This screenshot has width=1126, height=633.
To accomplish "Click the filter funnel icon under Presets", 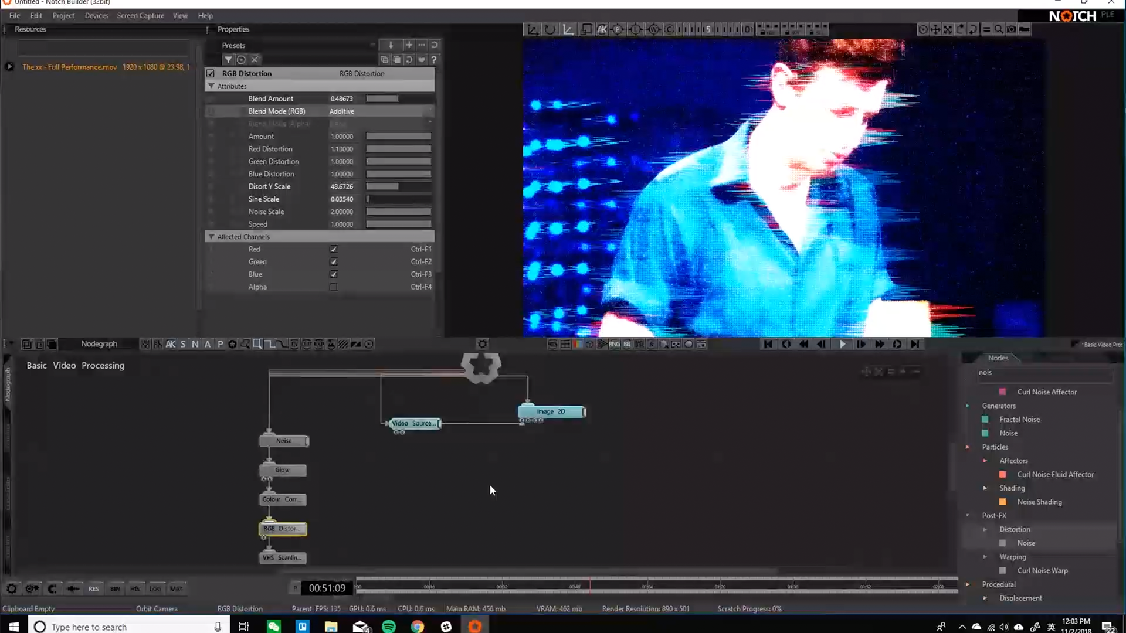I will (x=228, y=60).
